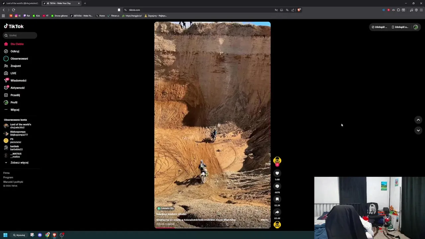Switch to the Lord of the world's tab
Screen dimensions: 425x239
point(20,3)
